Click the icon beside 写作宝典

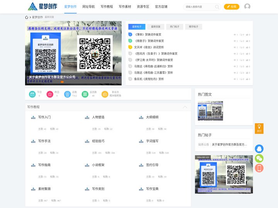tap(141, 189)
